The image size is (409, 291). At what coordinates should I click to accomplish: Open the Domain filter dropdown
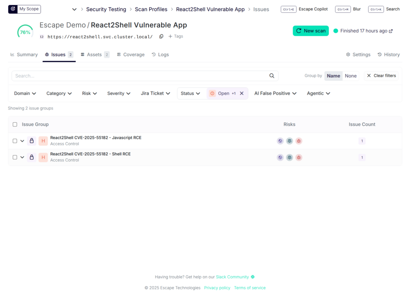click(25, 93)
